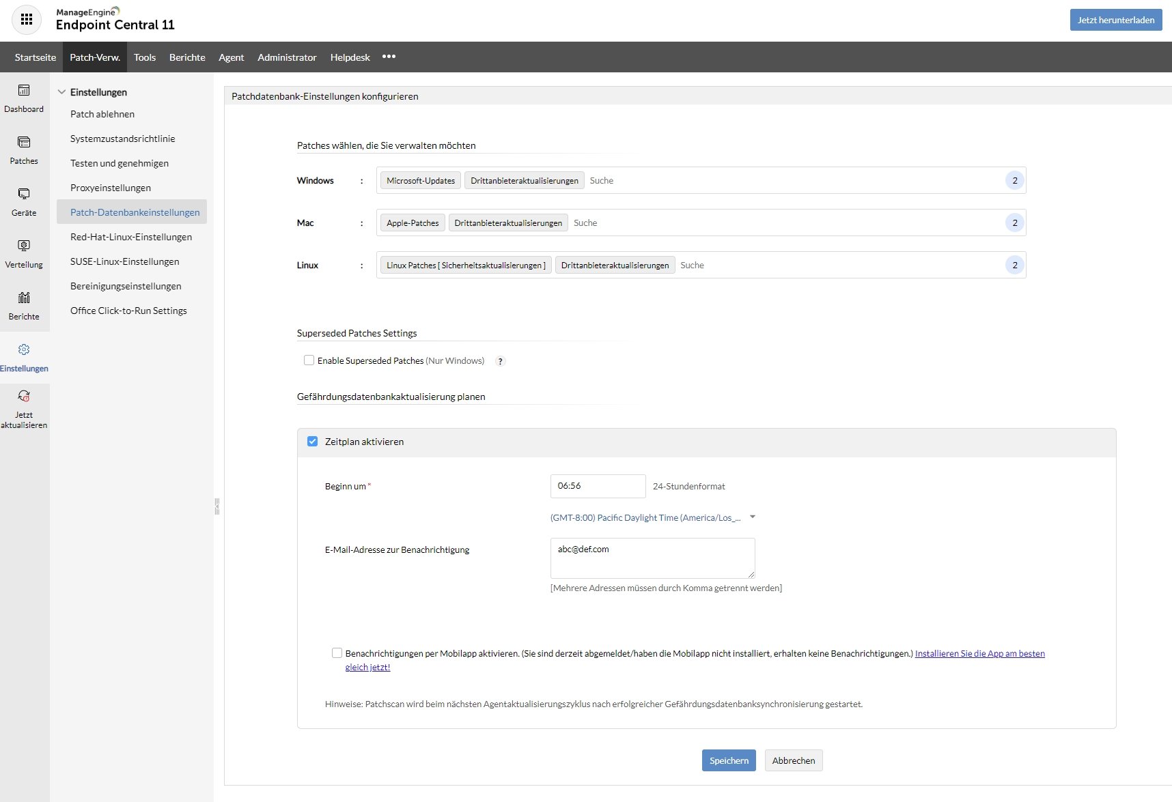
Task: Open the Geräte section
Action: 24,202
